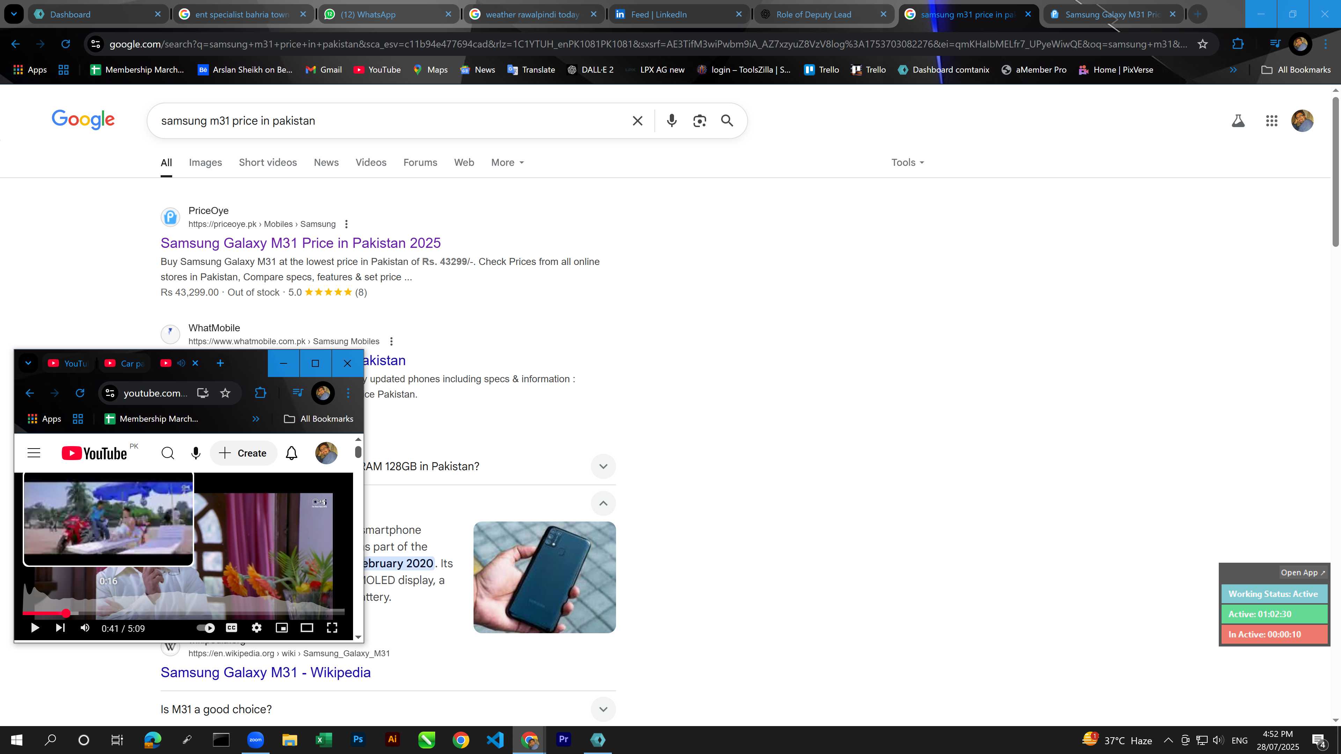This screenshot has height=754, width=1341.
Task: Open Samsung Galaxy M31 Price in Pakistan 2025
Action: (x=300, y=243)
